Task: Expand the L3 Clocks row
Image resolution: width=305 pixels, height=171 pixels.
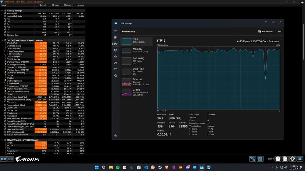Action: tap(5, 102)
